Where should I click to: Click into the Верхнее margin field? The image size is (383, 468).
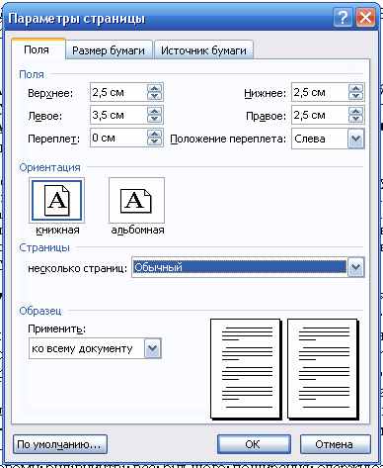[118, 92]
